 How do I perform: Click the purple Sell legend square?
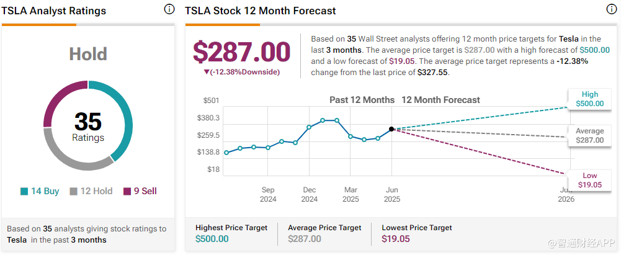[128, 192]
